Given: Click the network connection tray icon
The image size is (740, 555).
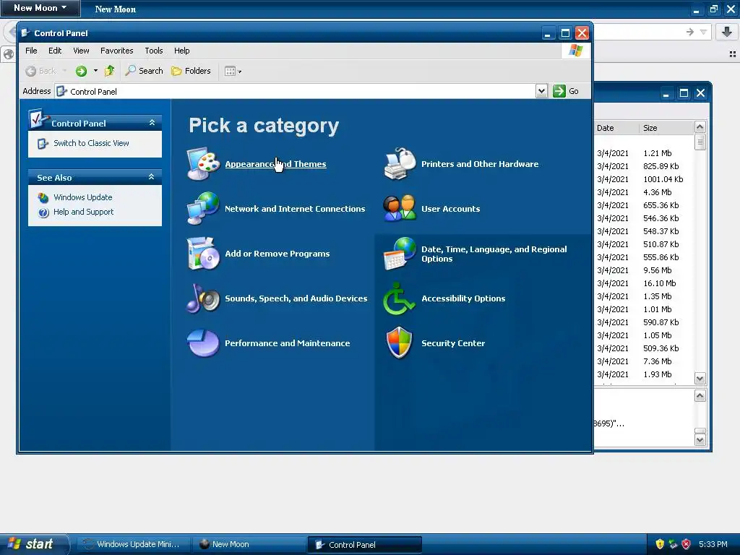Looking at the screenshot, I should pos(673,544).
